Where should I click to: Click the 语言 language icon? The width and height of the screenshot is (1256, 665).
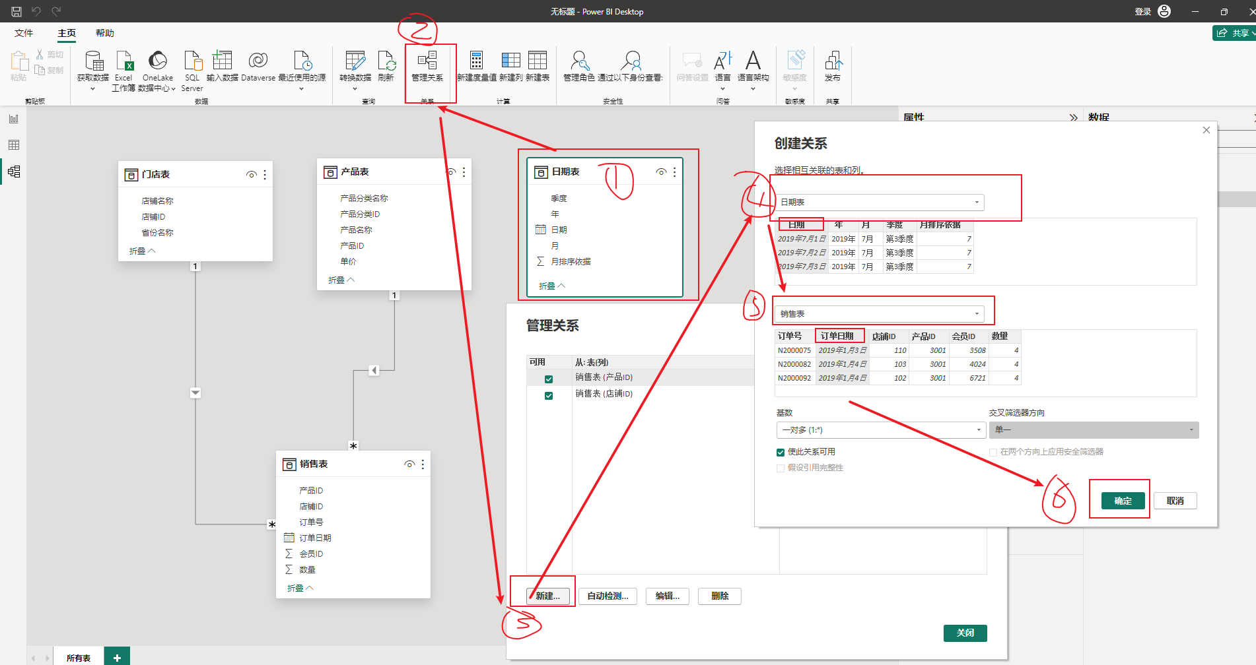[x=723, y=70]
